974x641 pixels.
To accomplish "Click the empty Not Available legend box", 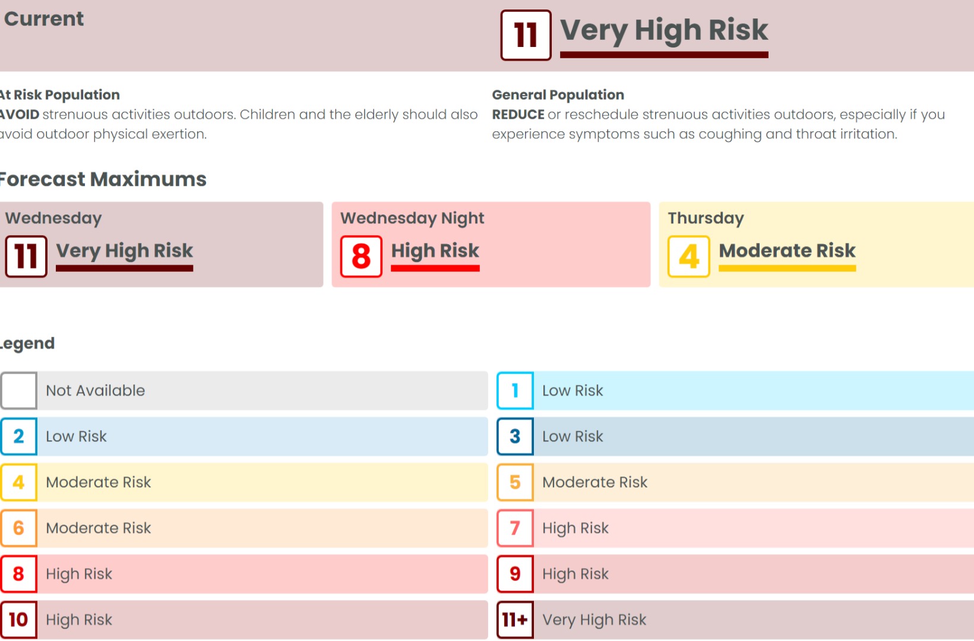I will [18, 391].
